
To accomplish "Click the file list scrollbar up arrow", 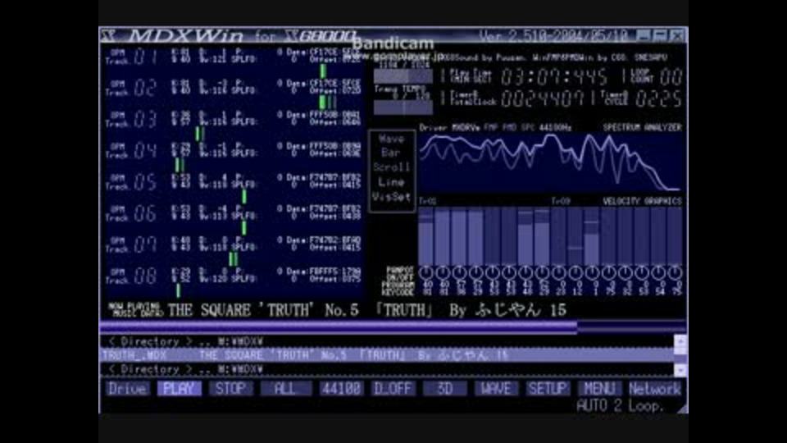I will pyautogui.click(x=680, y=340).
